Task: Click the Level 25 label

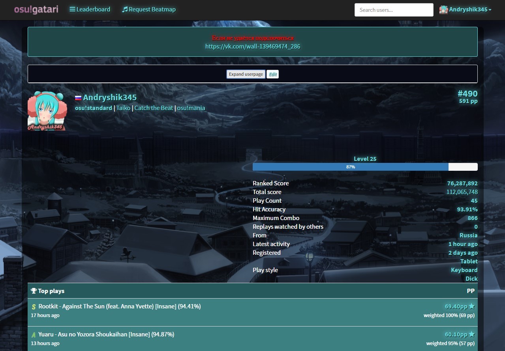Action: click(x=365, y=159)
